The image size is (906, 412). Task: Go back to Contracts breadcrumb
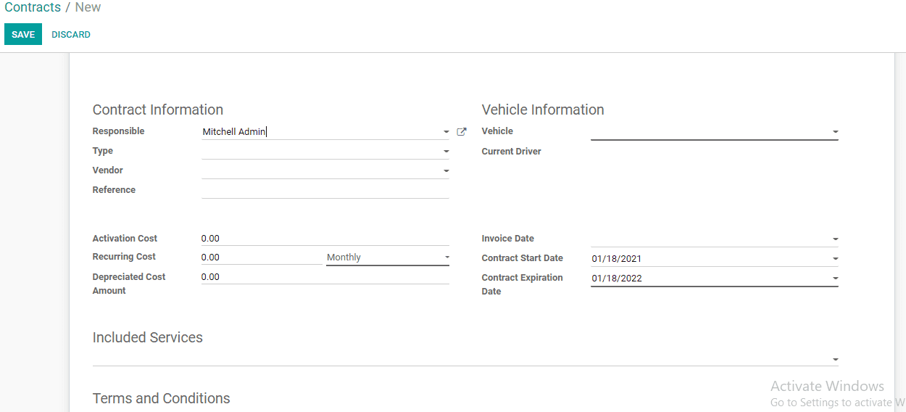click(x=33, y=7)
